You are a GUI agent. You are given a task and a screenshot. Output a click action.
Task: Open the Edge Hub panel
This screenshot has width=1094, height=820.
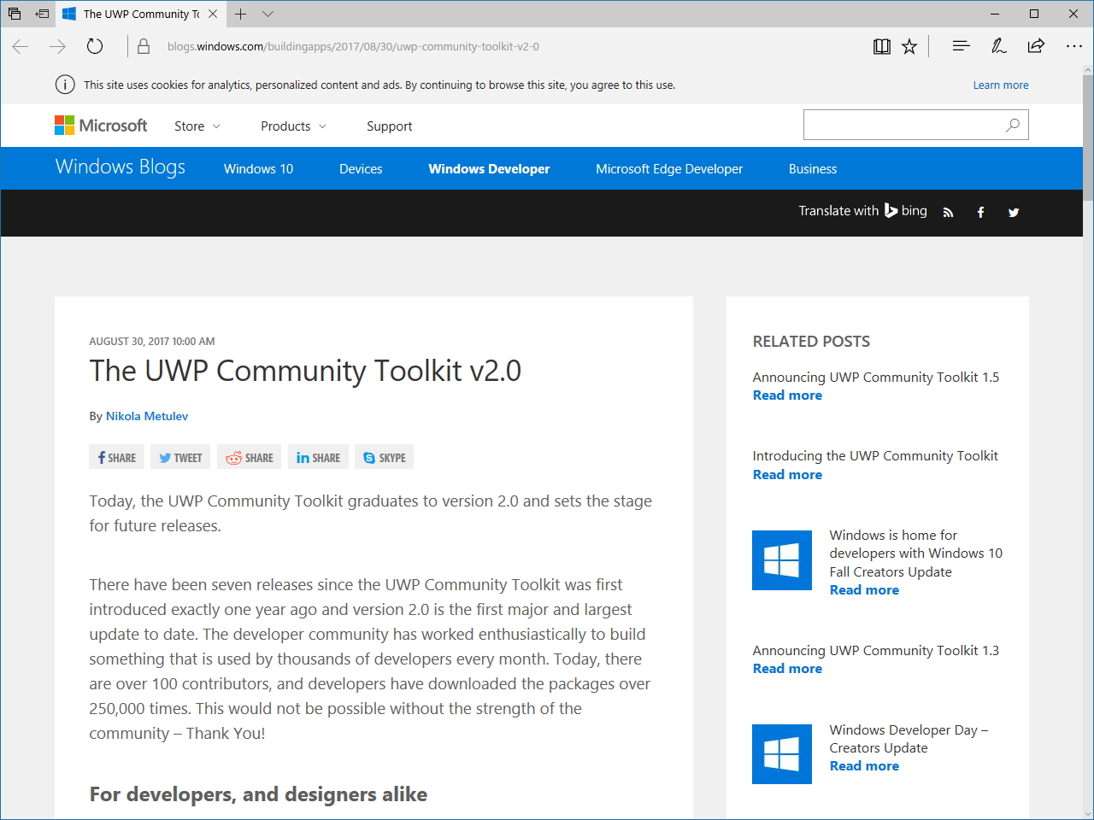[961, 46]
